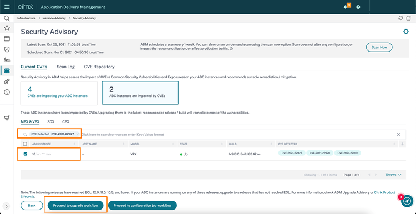Screen dimensions: 416x214
Task: Click the add column plus icon
Action: click(402, 144)
